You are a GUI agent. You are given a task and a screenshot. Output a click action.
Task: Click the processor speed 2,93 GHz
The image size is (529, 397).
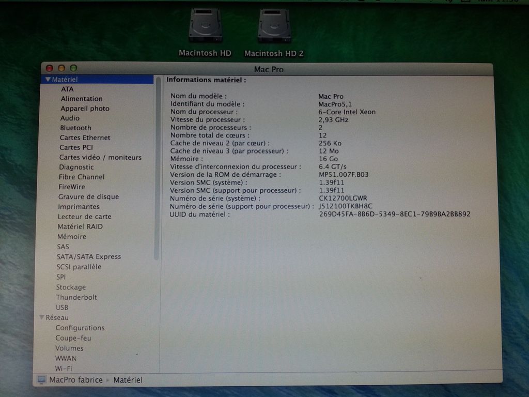(x=333, y=120)
